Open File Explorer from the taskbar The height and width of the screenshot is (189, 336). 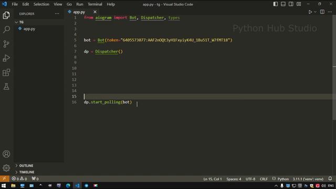13,185
